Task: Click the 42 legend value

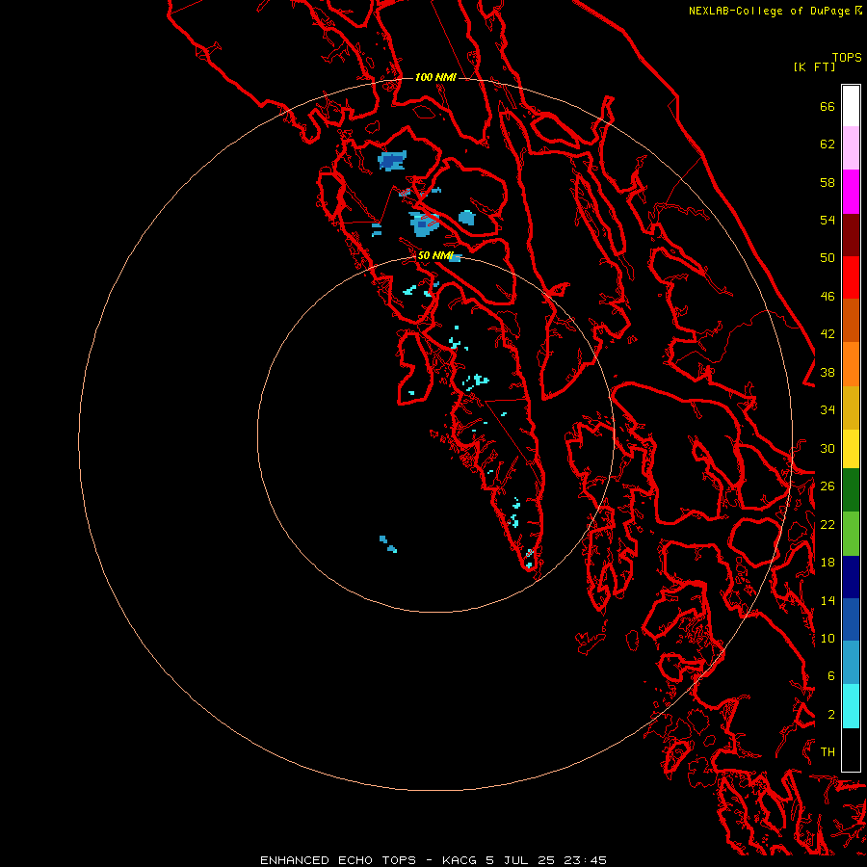Action: [x=828, y=334]
